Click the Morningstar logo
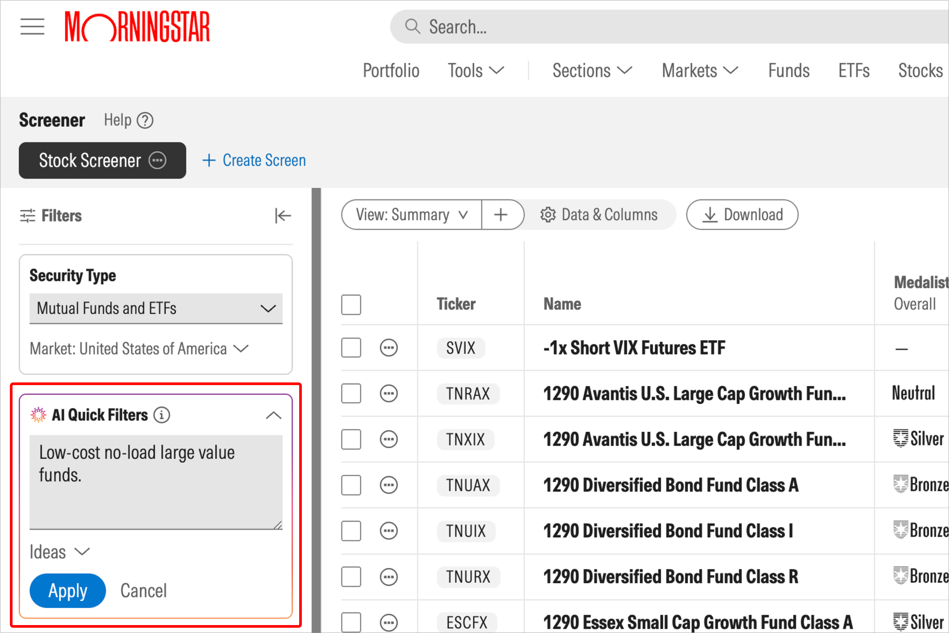949x633 pixels. tap(137, 27)
